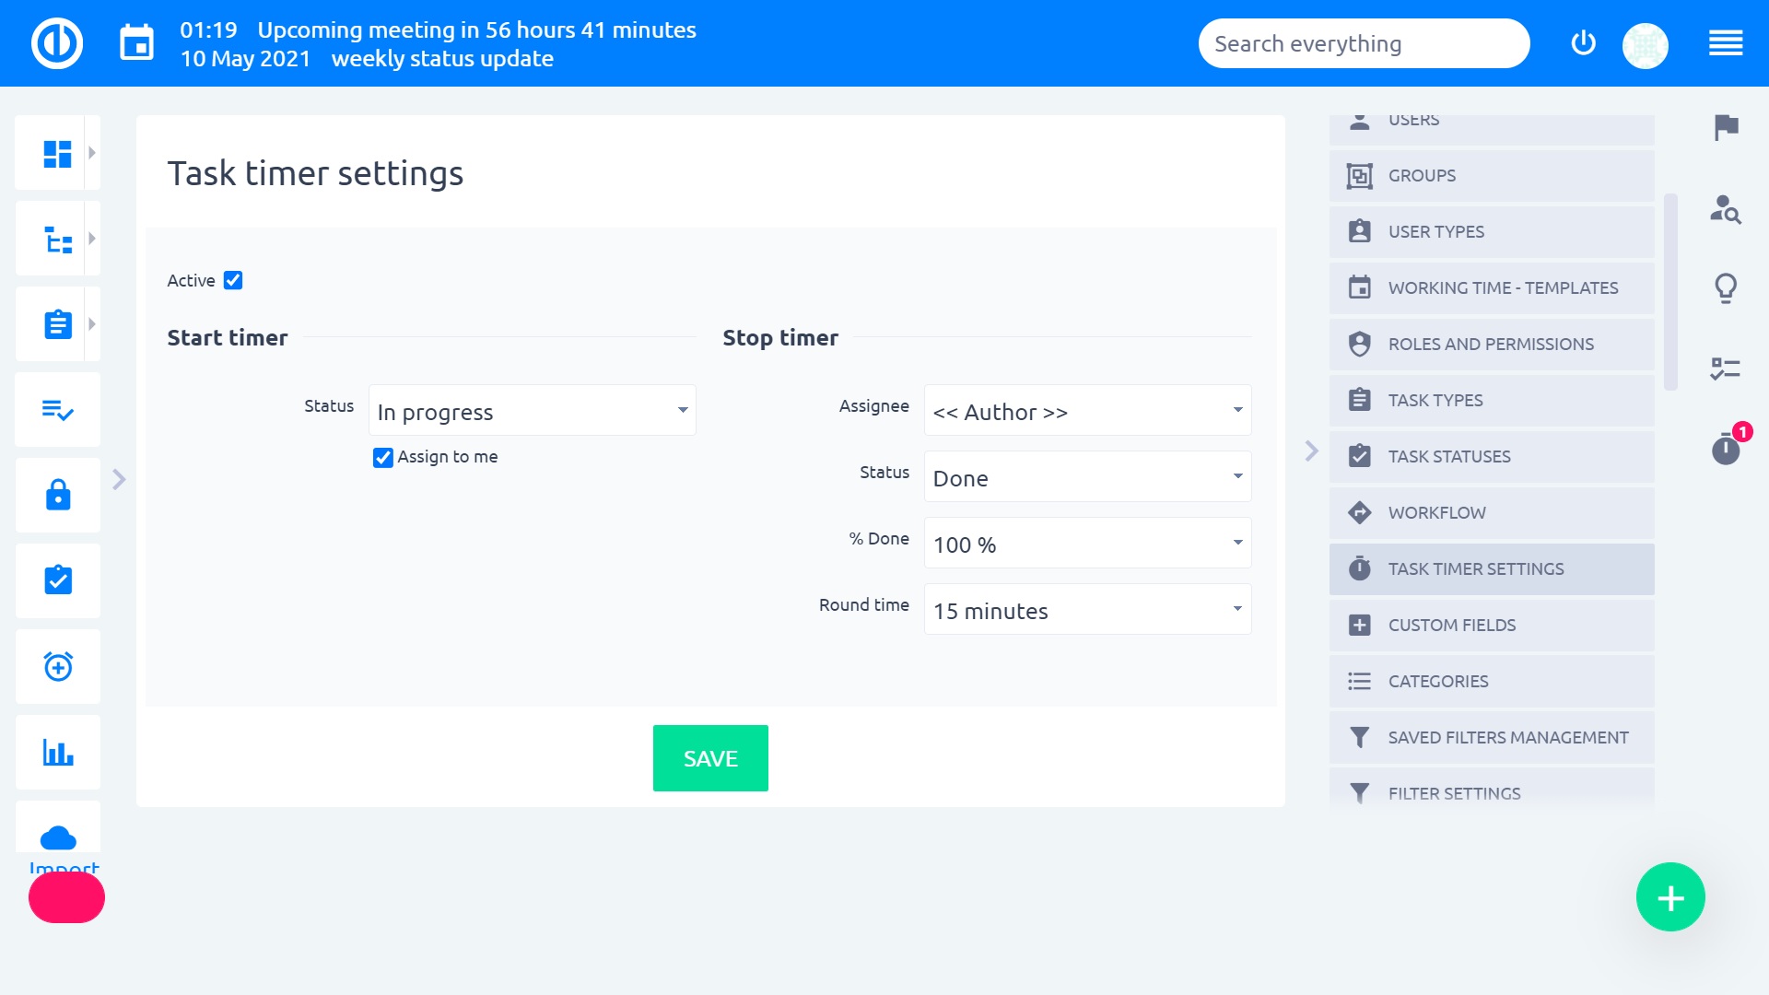Image resolution: width=1769 pixels, height=995 pixels.
Task: Open the Start timer Status dropdown
Action: pyautogui.click(x=533, y=411)
